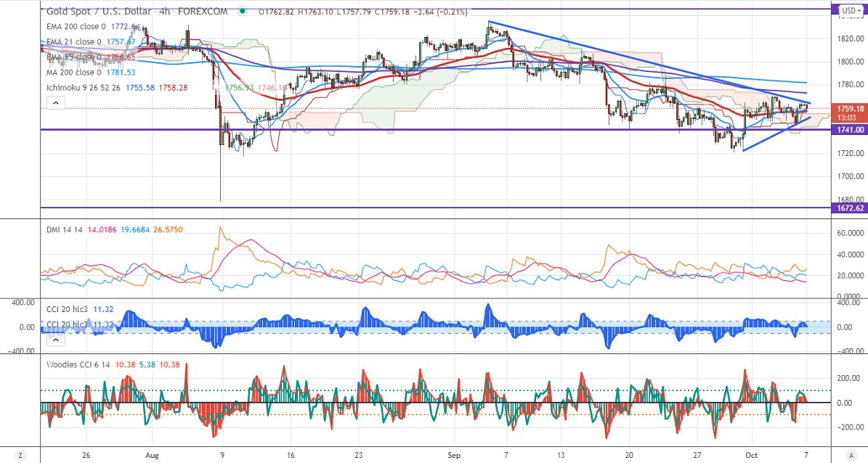This screenshot has height=463, width=868.
Task: Click the 1780.00 price axis label
Action: (851, 85)
